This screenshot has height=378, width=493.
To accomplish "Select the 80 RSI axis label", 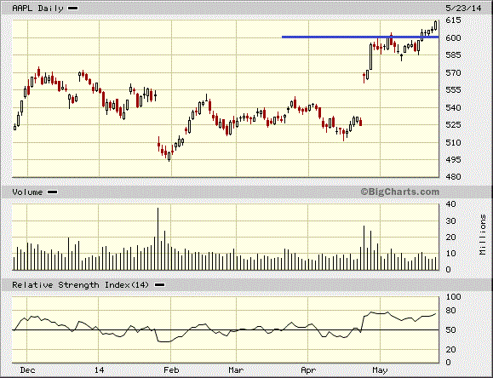I will tap(451, 311).
